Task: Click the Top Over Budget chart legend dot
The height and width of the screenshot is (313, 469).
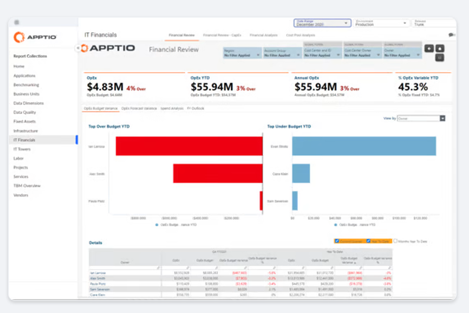Action: 157,225
